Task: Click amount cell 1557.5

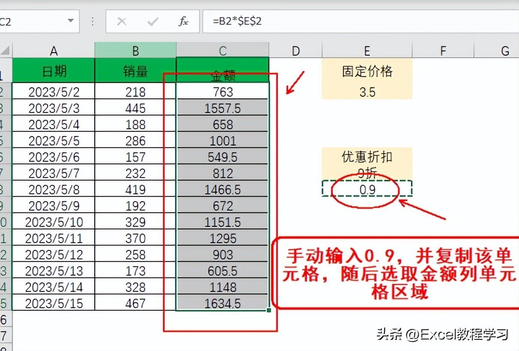Action: pyautogui.click(x=223, y=108)
